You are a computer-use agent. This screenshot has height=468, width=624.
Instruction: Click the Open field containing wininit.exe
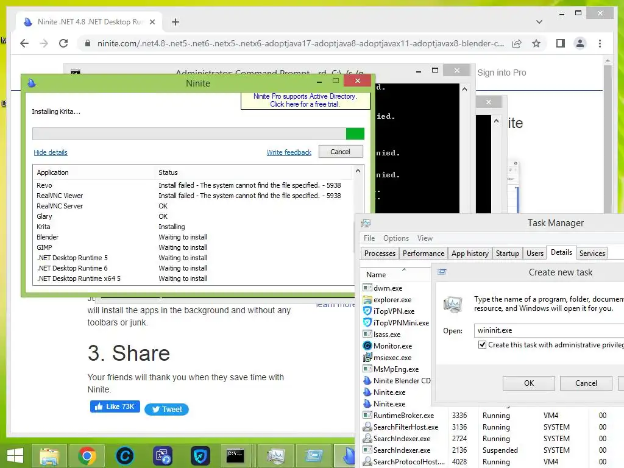548,330
